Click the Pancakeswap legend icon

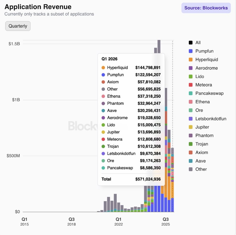pos(191,93)
